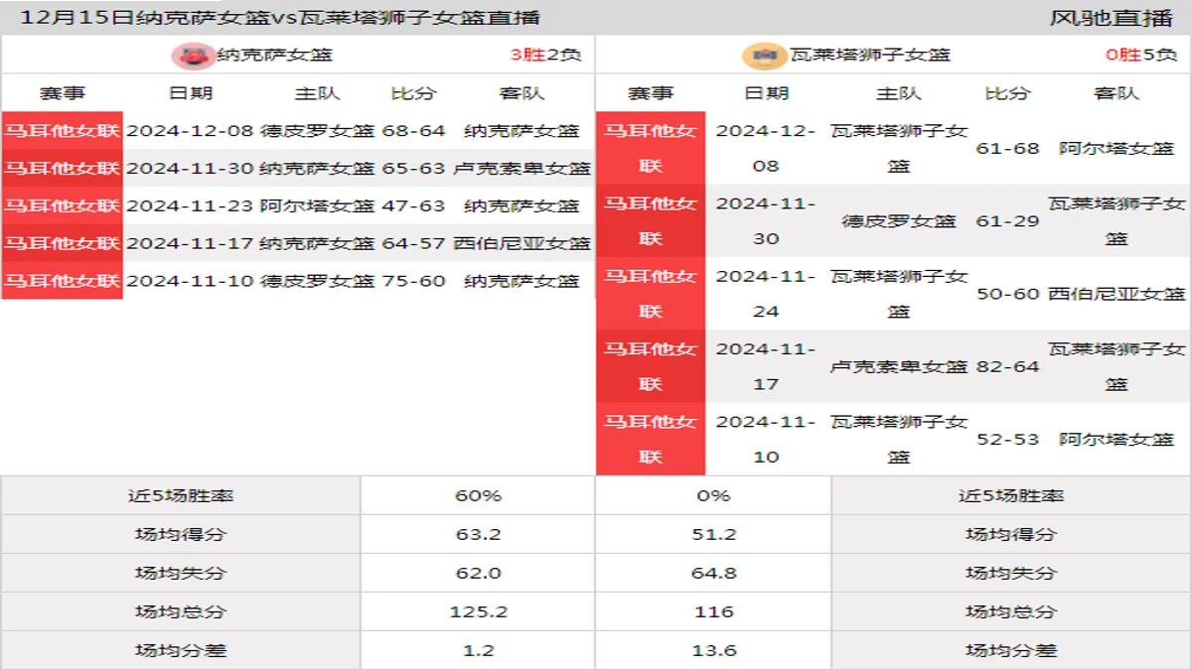This screenshot has height=670, width=1192.
Task: Select the win rate value 0%
Action: click(713, 495)
